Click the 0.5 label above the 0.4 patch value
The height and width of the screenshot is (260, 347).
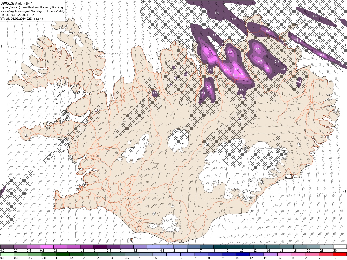pos(209,87)
